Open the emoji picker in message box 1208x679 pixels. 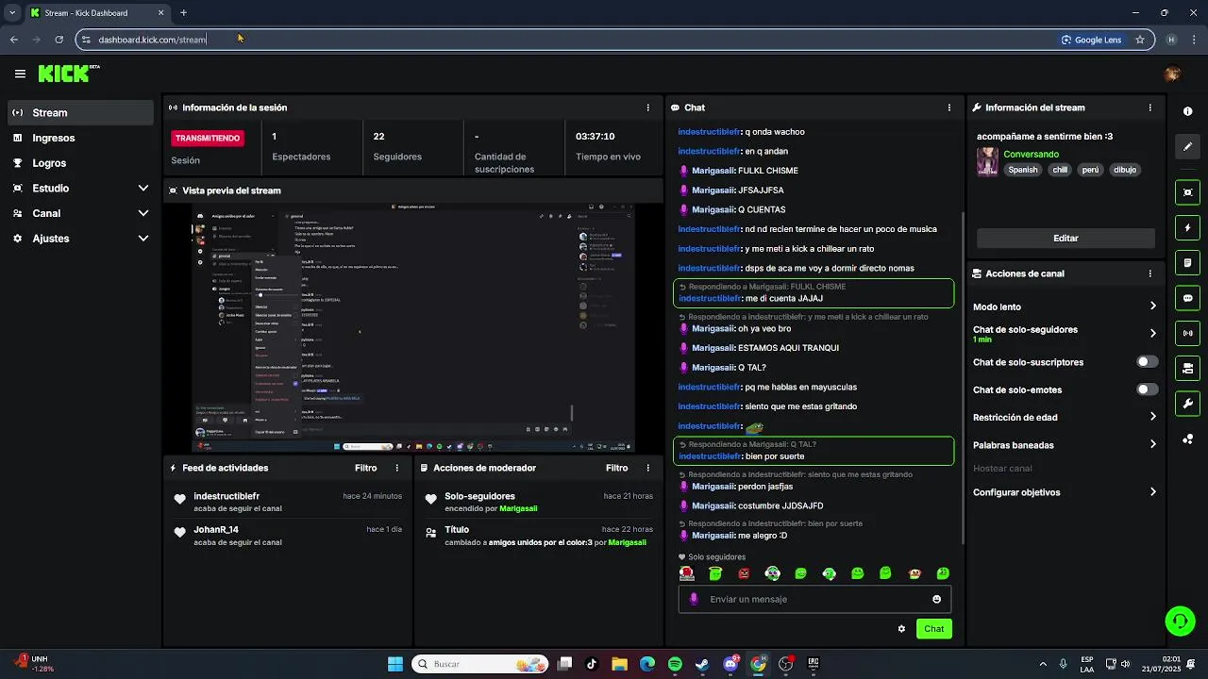tap(936, 599)
